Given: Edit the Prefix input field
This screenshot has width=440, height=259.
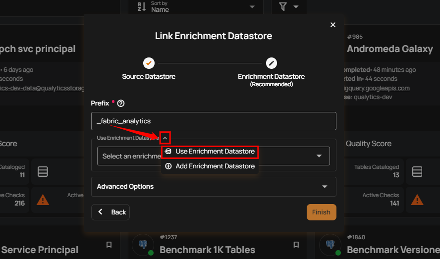Looking at the screenshot, I should tap(214, 121).
